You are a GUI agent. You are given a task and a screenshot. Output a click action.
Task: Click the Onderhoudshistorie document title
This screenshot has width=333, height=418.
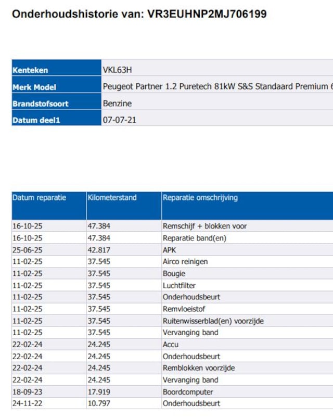[139, 14]
